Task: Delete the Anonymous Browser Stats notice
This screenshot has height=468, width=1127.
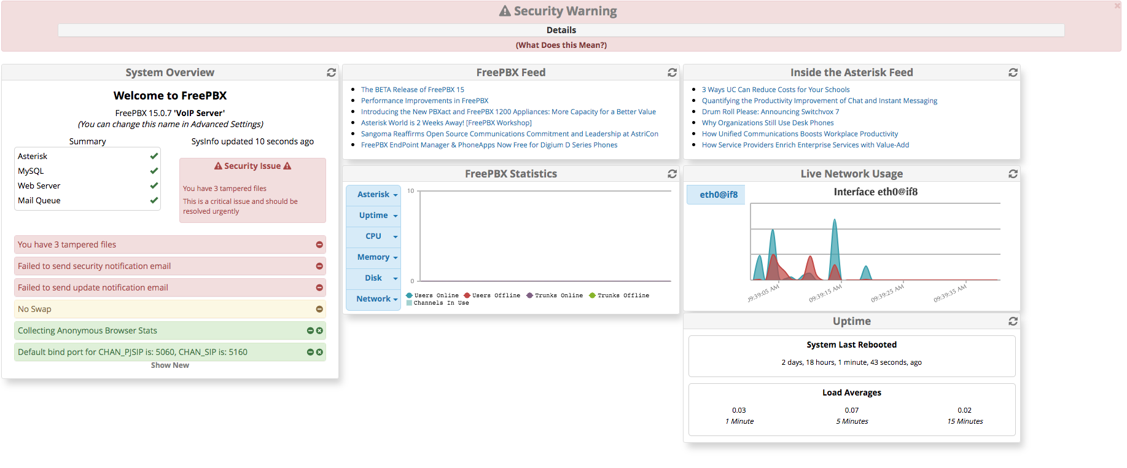Action: 319,330
